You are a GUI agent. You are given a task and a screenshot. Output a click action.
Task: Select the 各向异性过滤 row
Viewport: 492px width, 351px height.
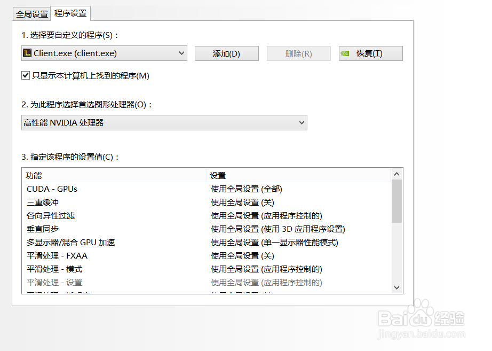207,215
